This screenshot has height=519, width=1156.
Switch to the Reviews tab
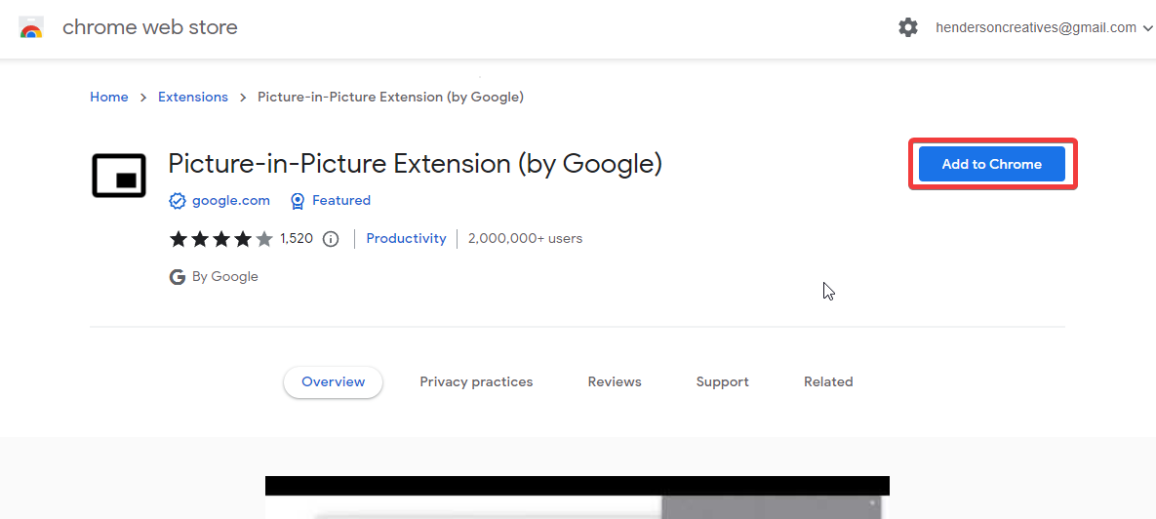[x=615, y=382]
